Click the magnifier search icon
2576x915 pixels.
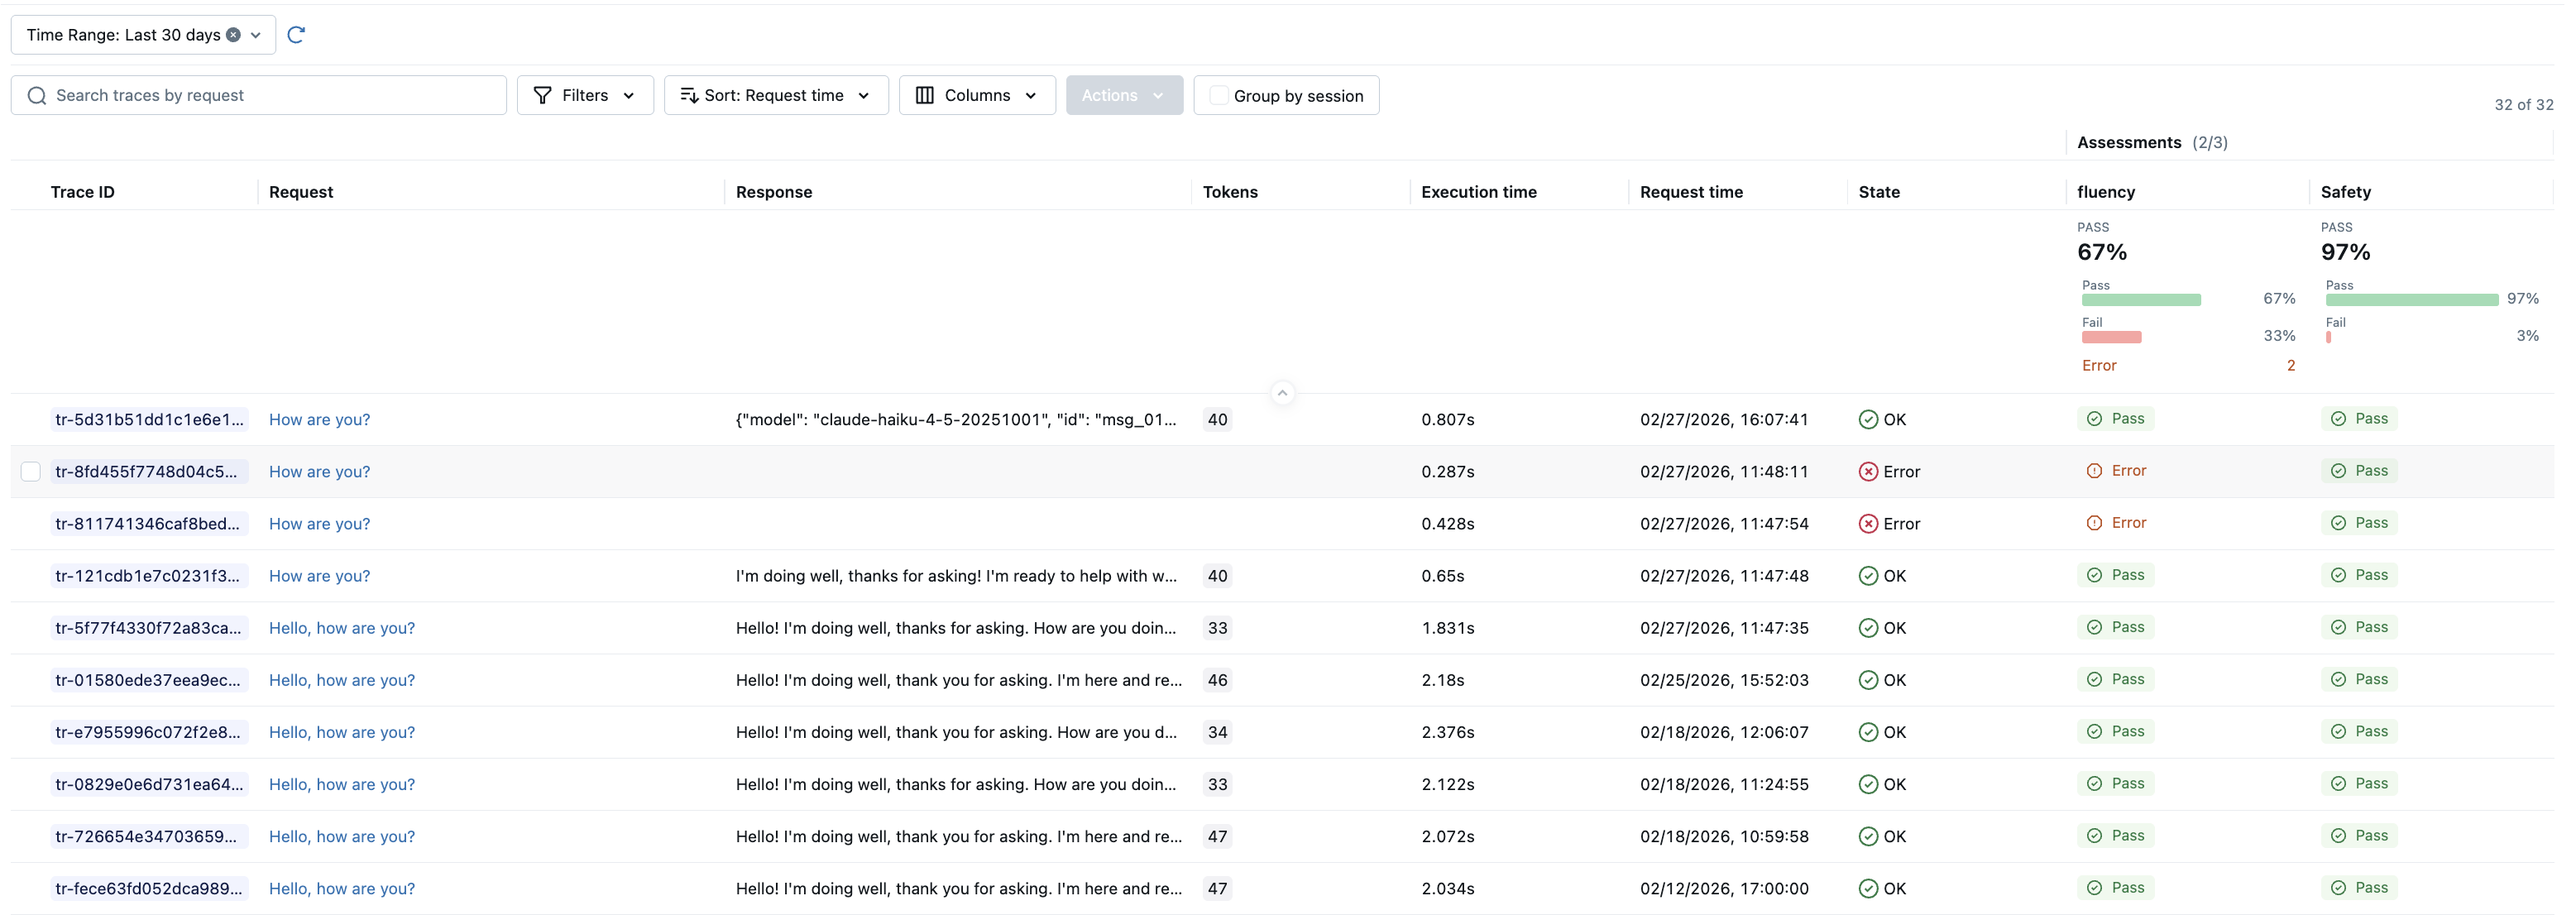pos(37,96)
